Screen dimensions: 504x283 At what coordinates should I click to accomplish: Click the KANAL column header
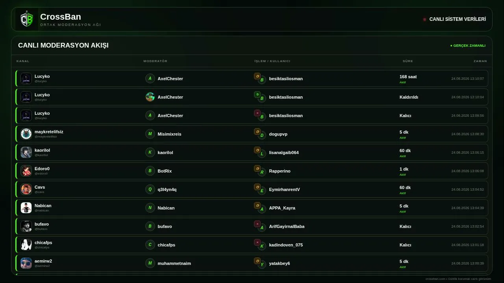click(23, 61)
